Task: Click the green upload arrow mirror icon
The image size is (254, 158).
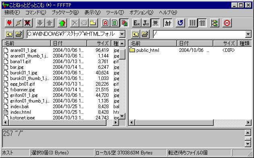Action: pyautogui.click(x=62, y=23)
